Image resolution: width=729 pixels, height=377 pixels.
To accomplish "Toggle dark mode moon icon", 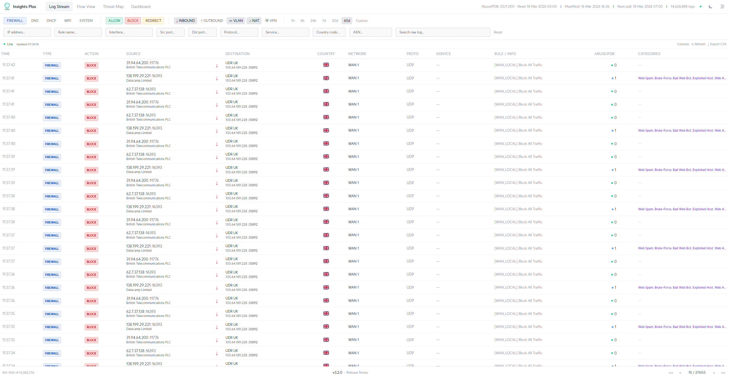I will 710,7.
